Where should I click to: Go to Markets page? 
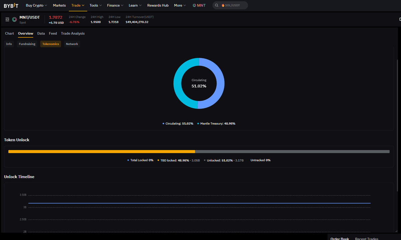tap(59, 5)
